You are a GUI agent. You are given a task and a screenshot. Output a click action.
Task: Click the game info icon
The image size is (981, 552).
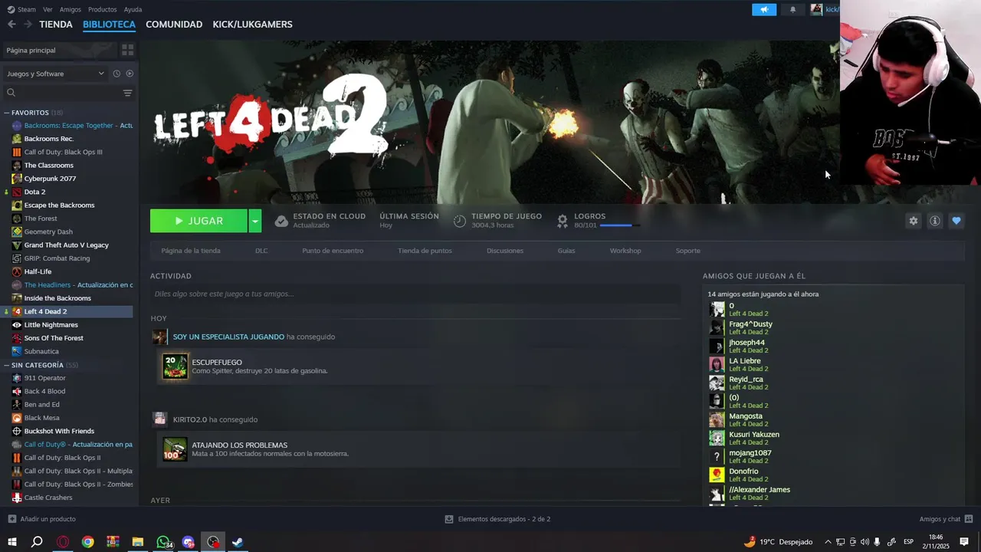point(934,221)
